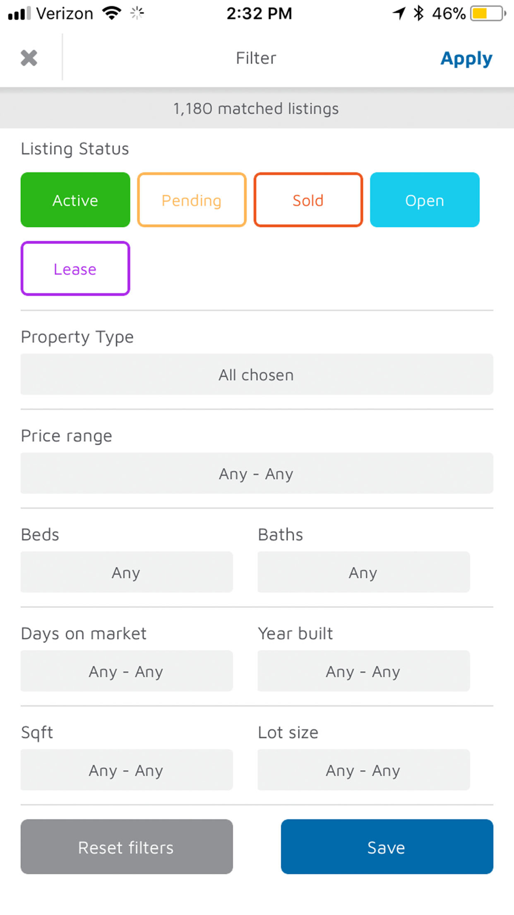This screenshot has height=915, width=514.
Task: Close the filter screen with X icon
Action: tap(29, 58)
